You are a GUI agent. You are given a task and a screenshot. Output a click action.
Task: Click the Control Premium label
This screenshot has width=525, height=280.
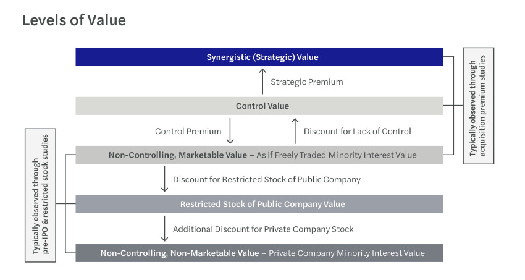point(188,131)
